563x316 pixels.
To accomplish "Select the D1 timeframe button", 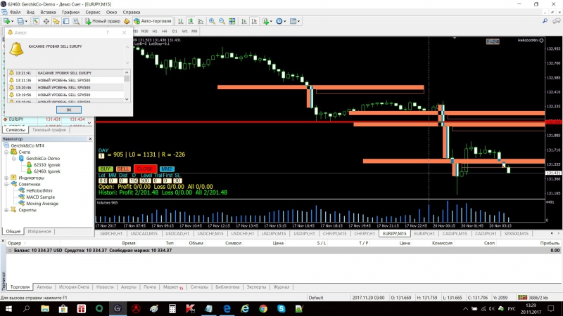I will (x=175, y=31).
